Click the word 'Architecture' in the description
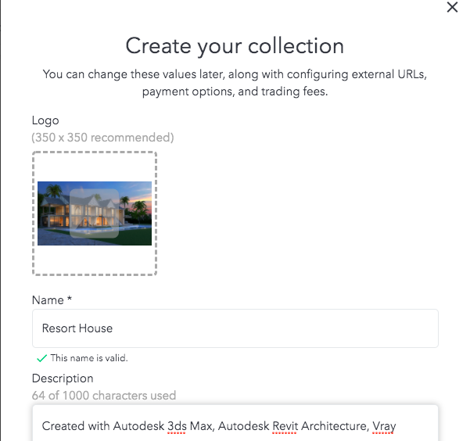This screenshot has width=470, height=441. [x=334, y=426]
